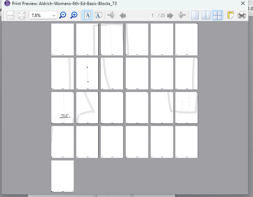The image size is (253, 197).
Task: Close the Print Preview window
Action: [243, 3]
